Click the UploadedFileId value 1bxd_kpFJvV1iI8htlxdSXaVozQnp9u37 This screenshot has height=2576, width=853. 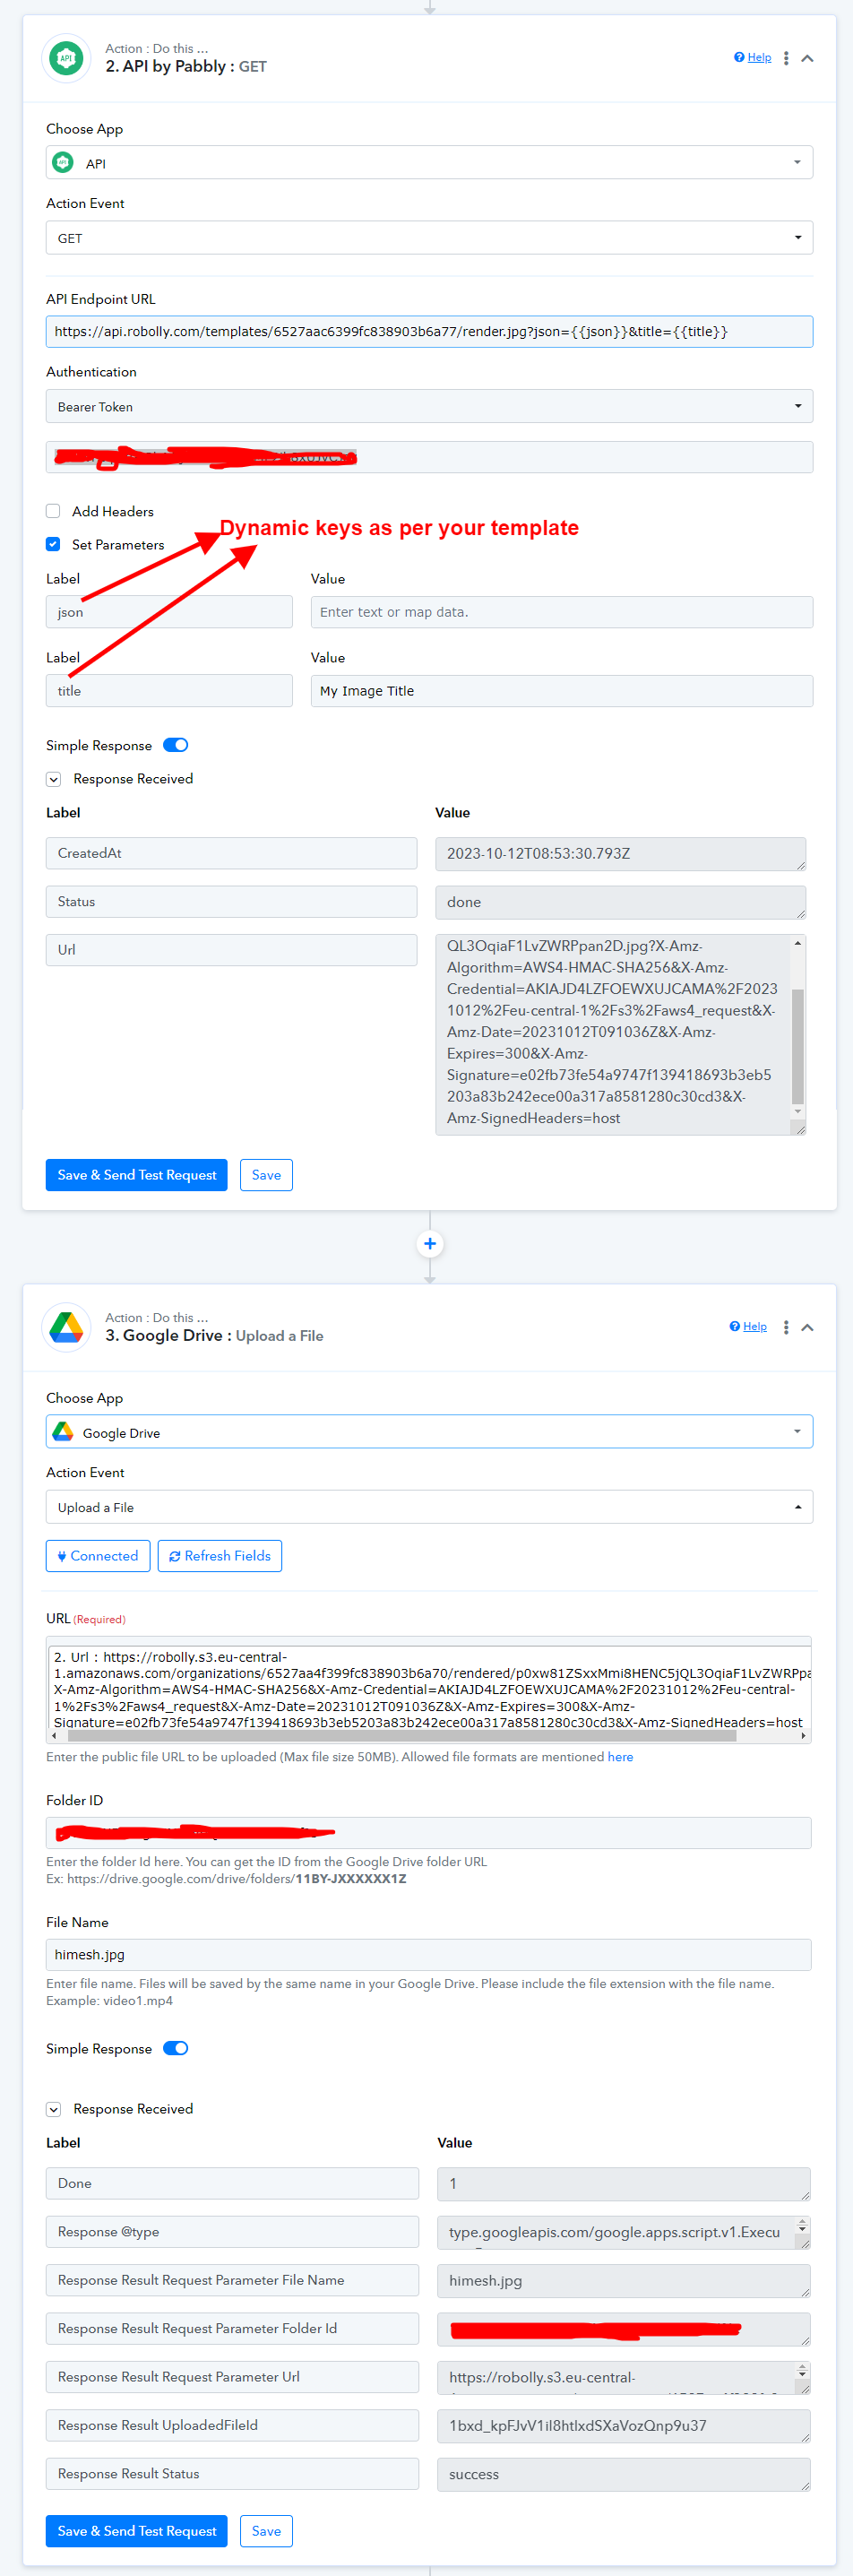623,2426
